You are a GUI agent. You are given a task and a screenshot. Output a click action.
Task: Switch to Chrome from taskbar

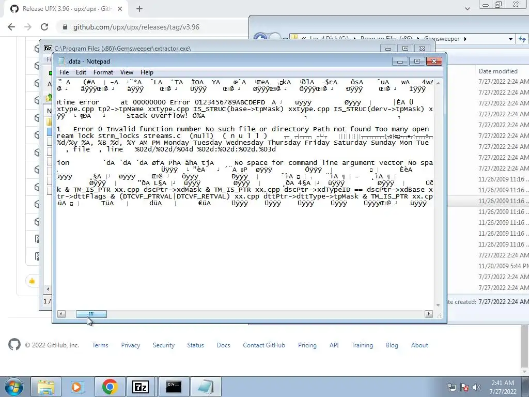(x=110, y=387)
